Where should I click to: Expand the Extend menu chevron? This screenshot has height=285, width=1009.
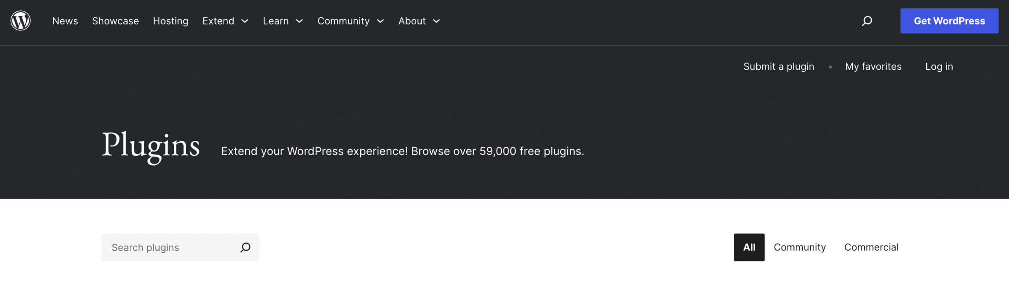point(245,21)
